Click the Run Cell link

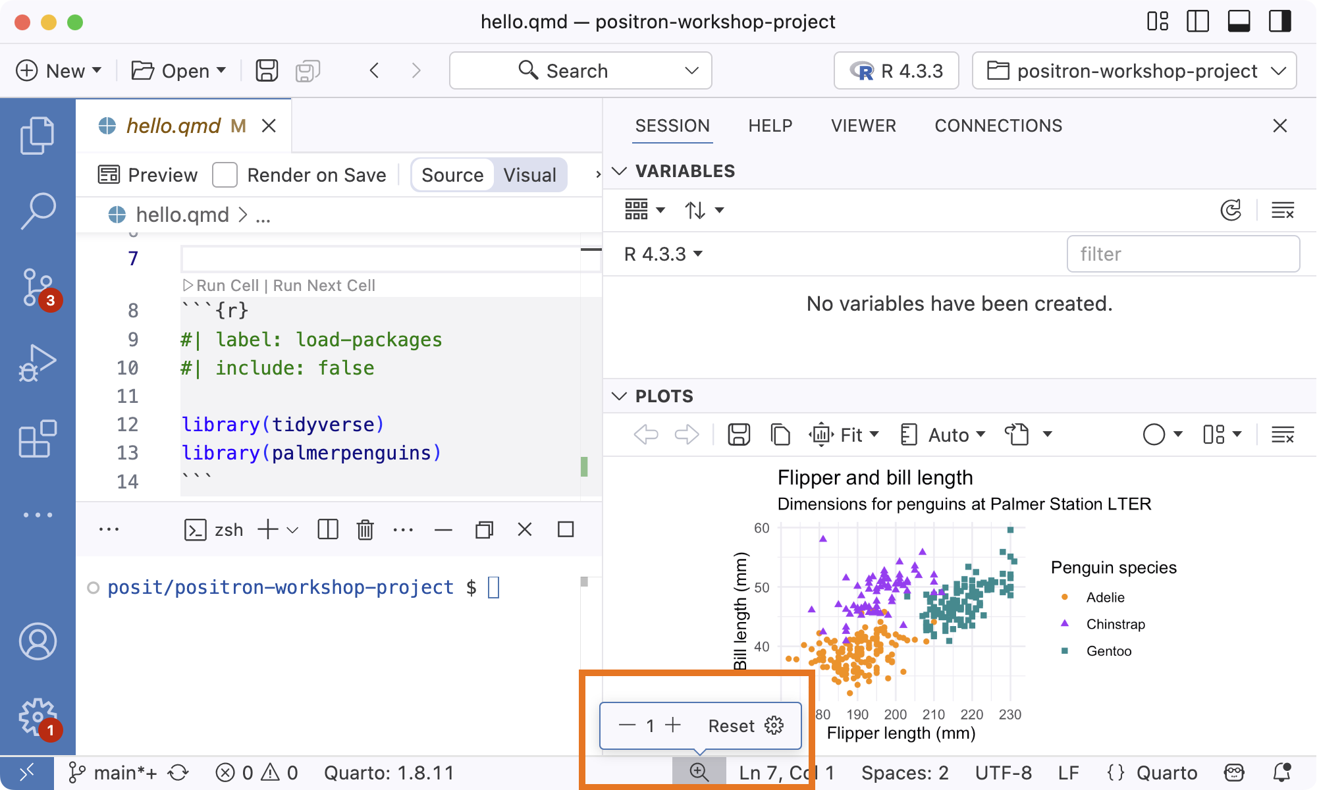point(221,286)
